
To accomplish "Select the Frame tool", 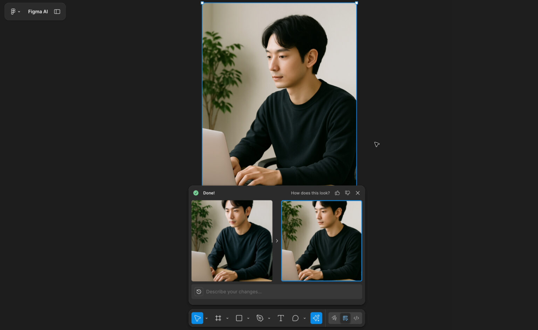I will pos(219,318).
